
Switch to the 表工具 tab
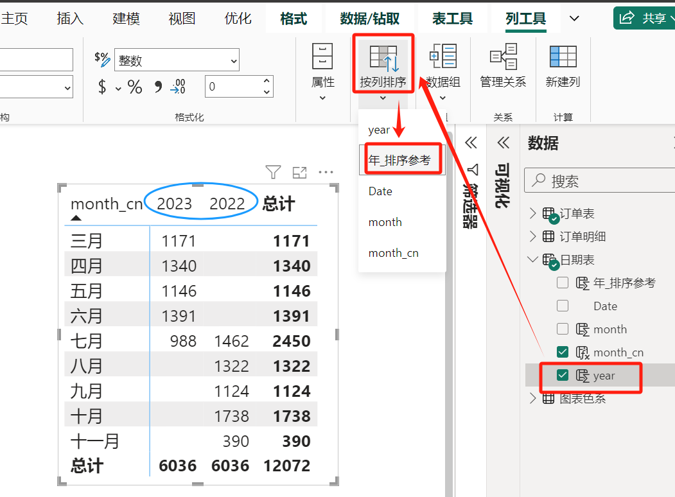pyautogui.click(x=452, y=19)
